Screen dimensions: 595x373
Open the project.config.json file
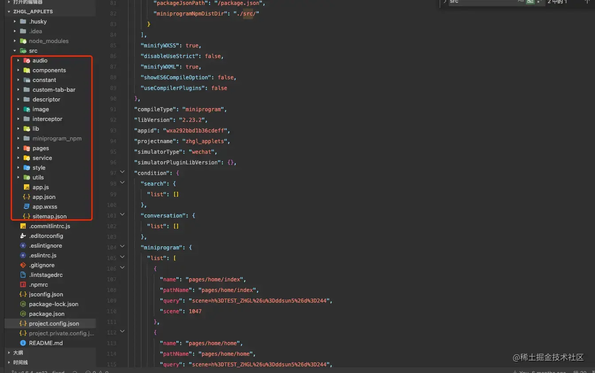point(50,323)
